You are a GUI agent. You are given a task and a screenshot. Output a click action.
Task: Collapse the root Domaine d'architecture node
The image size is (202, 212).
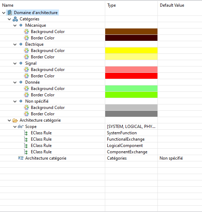[4, 13]
